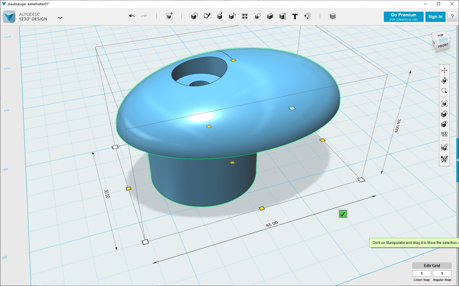Viewport: 459px width, 286px height.
Task: Toggle grid visibility icon
Action: (x=444, y=134)
